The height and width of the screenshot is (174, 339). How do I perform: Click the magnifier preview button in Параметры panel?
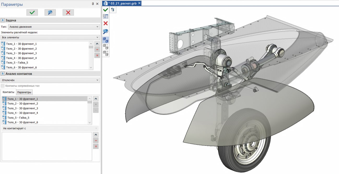tap(50, 13)
